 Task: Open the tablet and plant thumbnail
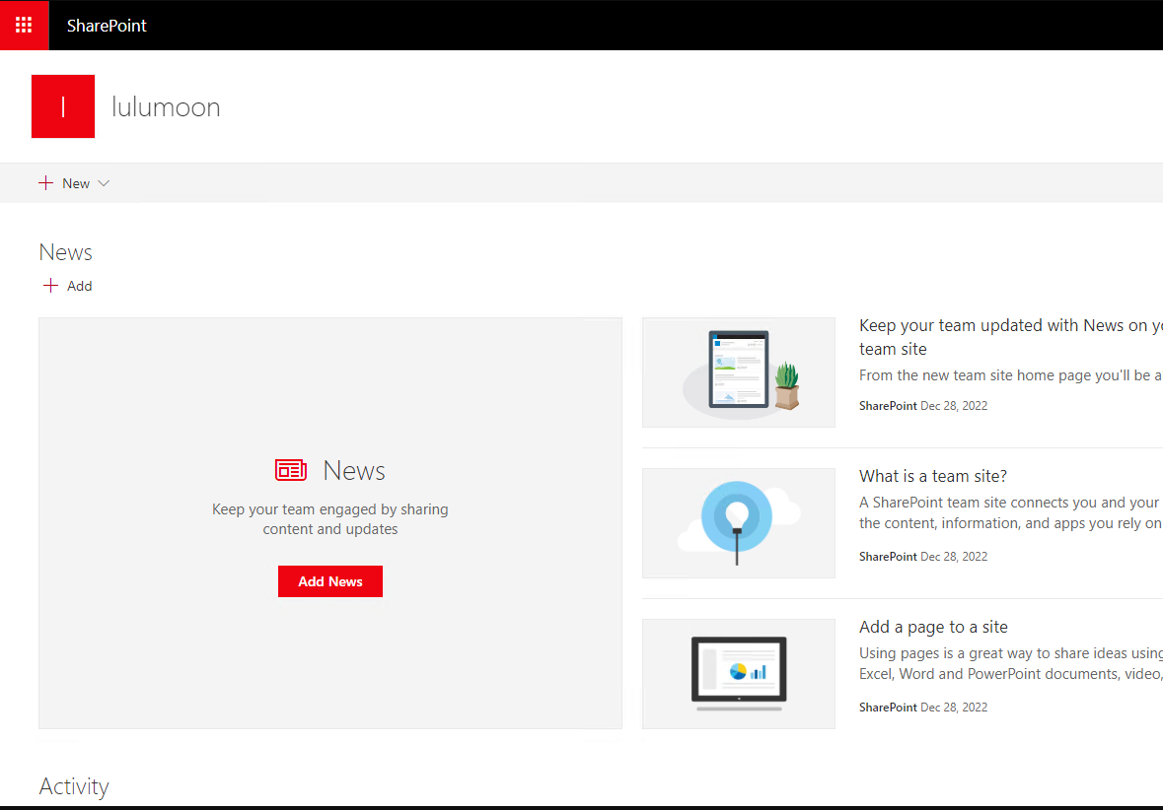pyautogui.click(x=739, y=372)
